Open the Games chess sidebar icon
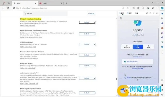 162,33
